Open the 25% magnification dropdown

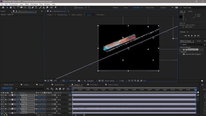click(57, 81)
